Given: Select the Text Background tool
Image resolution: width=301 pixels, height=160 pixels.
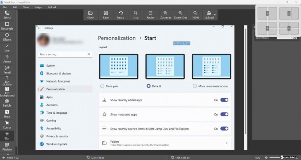Looking at the screenshot, I should click(7, 92).
